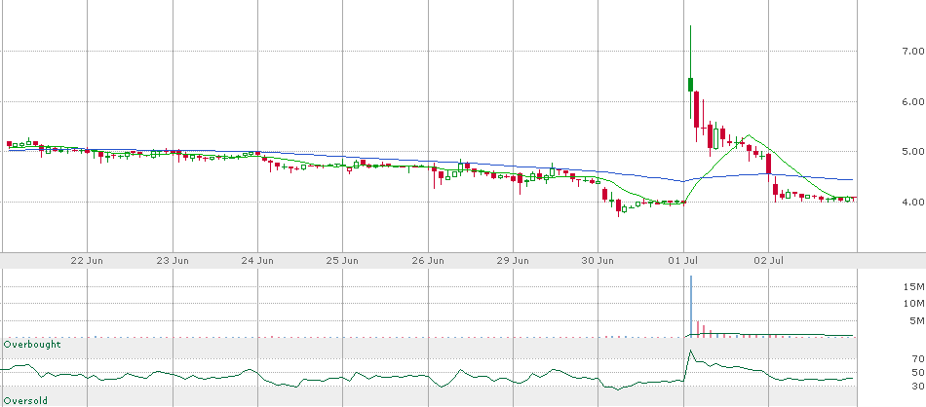Viewport: 926px width, 407px height.
Task: Click the 6.00 price axis label
Action: pyautogui.click(x=913, y=101)
